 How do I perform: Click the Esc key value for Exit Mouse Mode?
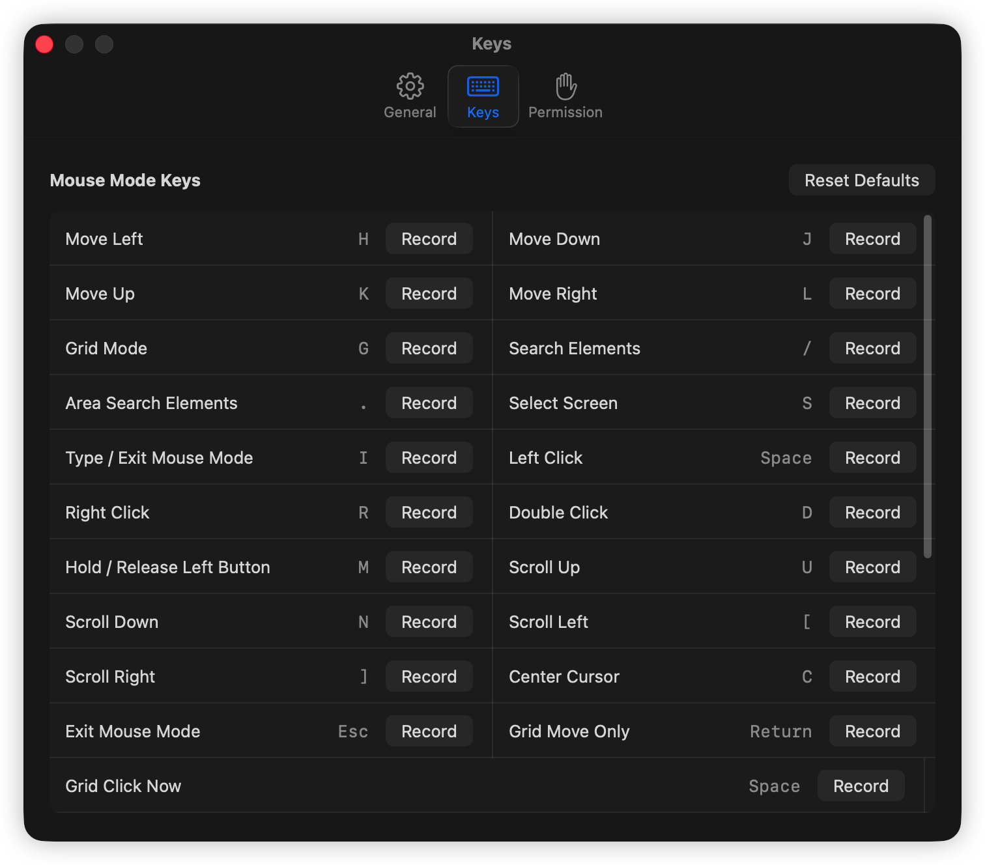[x=353, y=731]
